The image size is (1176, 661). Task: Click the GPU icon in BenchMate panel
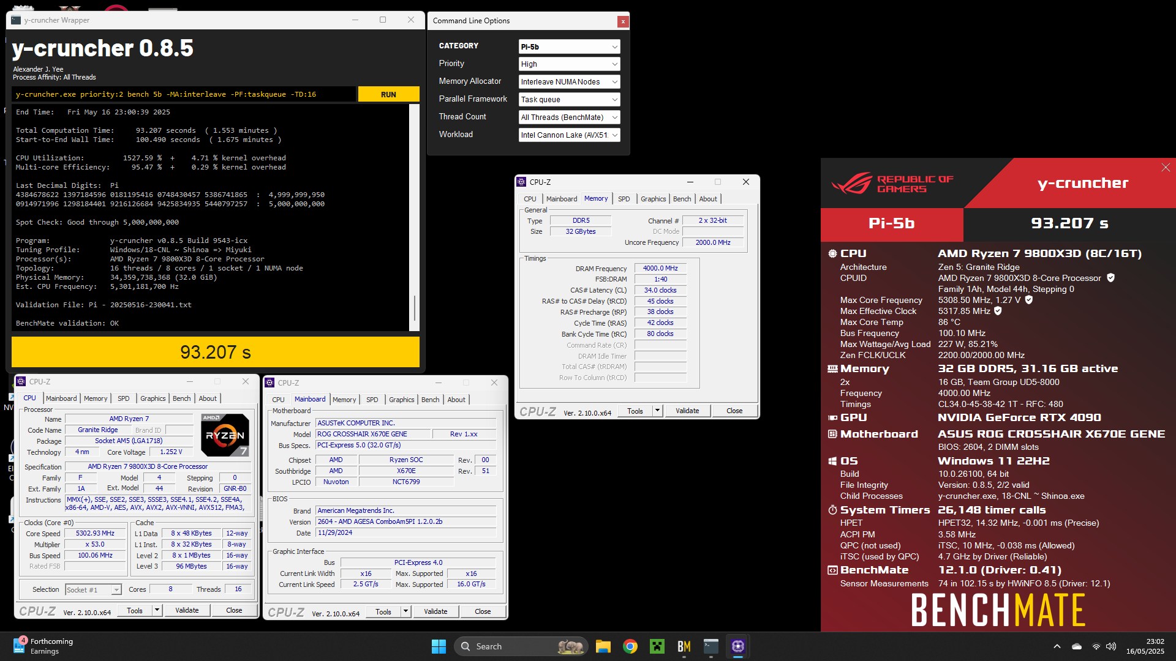832,417
